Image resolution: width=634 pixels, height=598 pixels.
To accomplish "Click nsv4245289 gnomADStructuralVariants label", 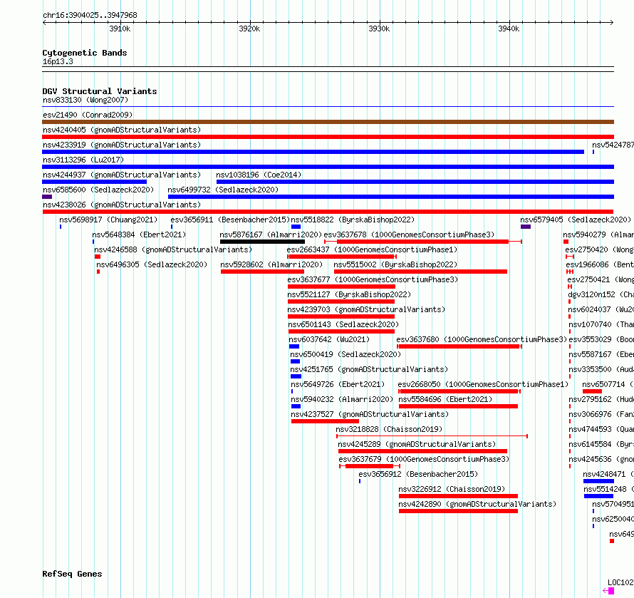I will (417, 444).
